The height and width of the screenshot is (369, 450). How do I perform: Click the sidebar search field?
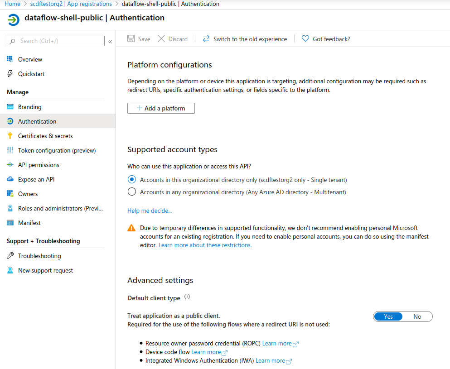pos(59,41)
